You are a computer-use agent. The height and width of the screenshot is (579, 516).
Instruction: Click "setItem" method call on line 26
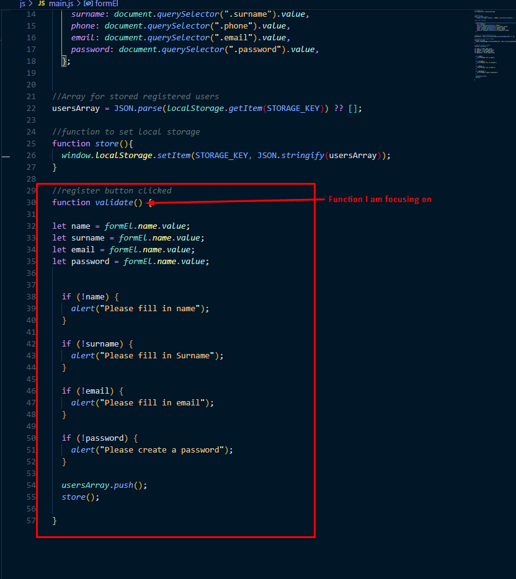tap(174, 156)
